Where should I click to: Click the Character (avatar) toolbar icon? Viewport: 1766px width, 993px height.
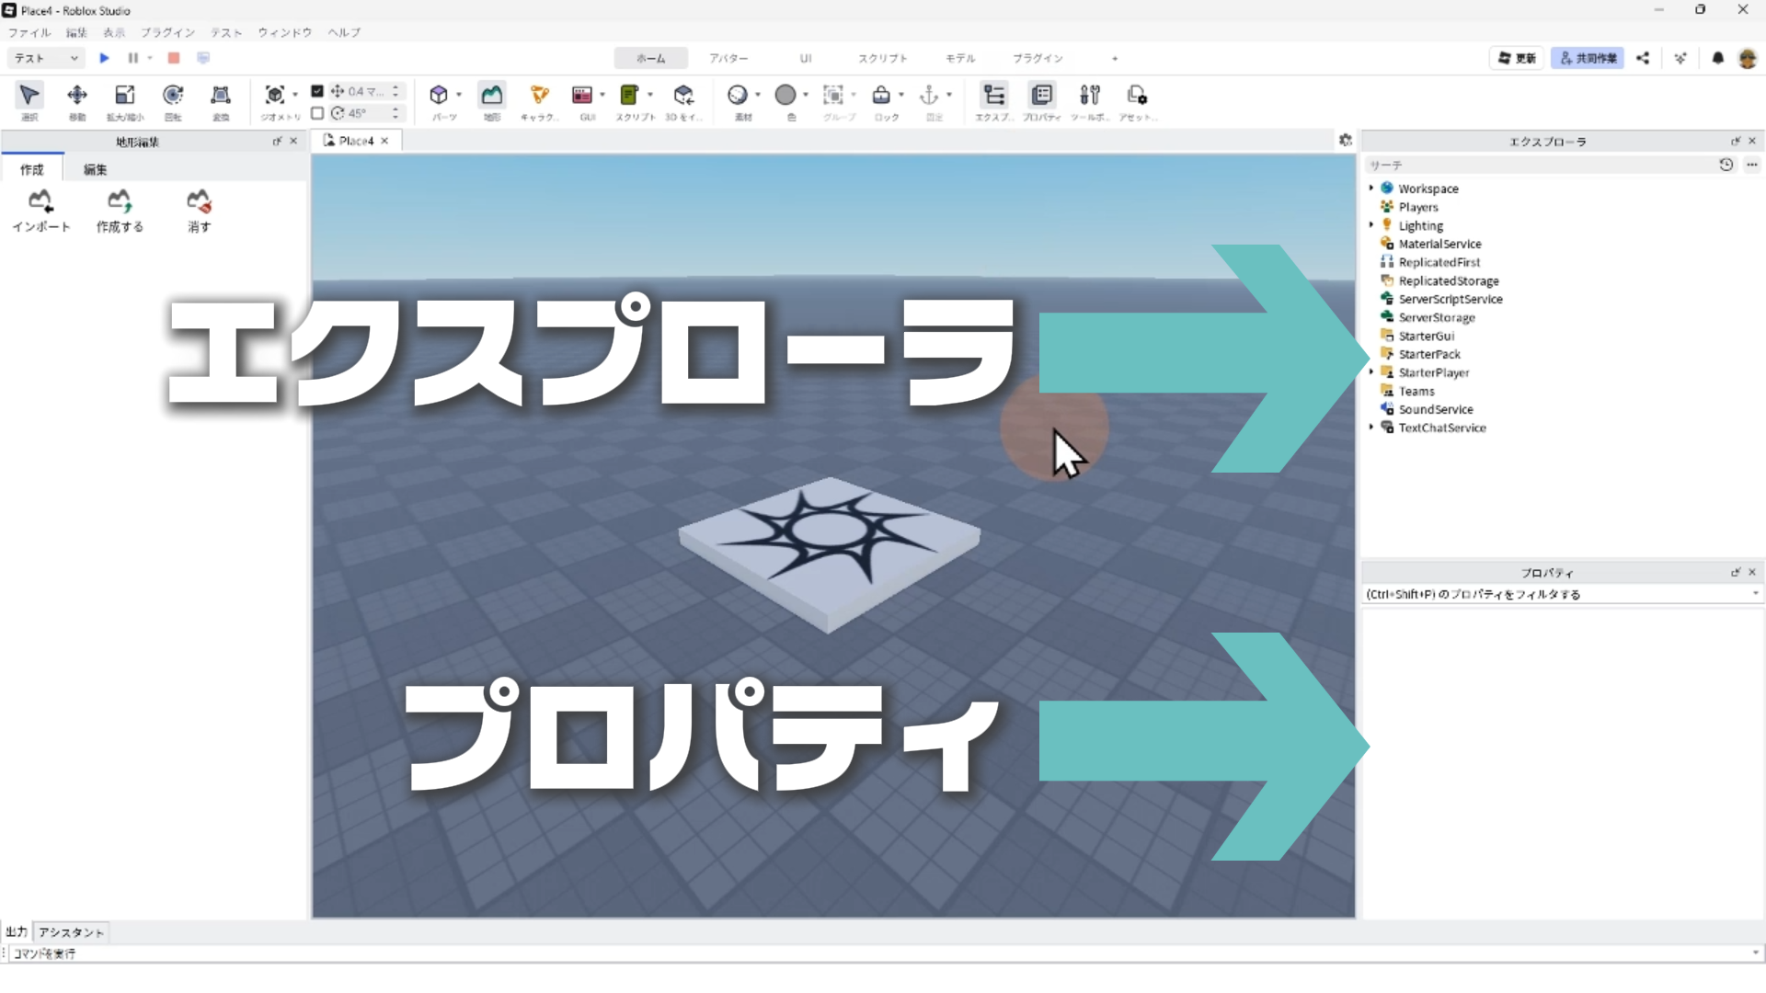(x=539, y=96)
